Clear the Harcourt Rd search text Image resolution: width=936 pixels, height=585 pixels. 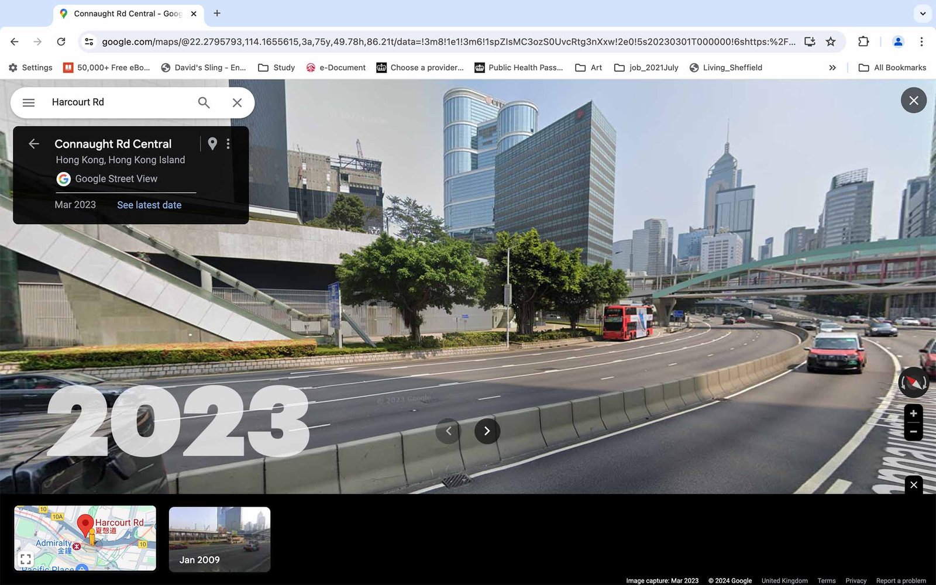237,102
